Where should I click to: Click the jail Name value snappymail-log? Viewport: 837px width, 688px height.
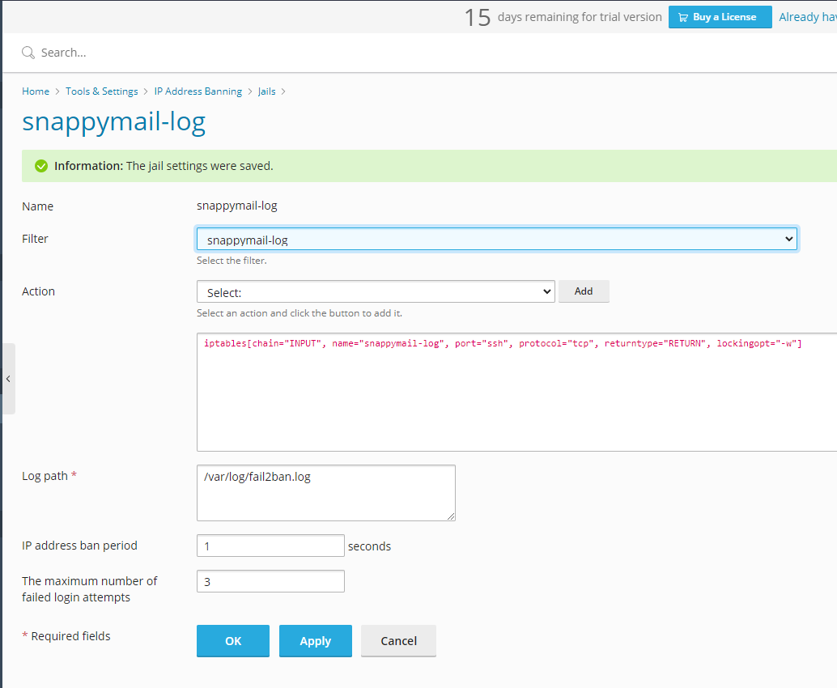237,206
